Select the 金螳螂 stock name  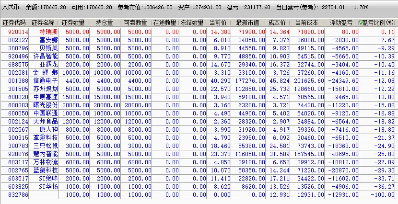click(x=46, y=73)
